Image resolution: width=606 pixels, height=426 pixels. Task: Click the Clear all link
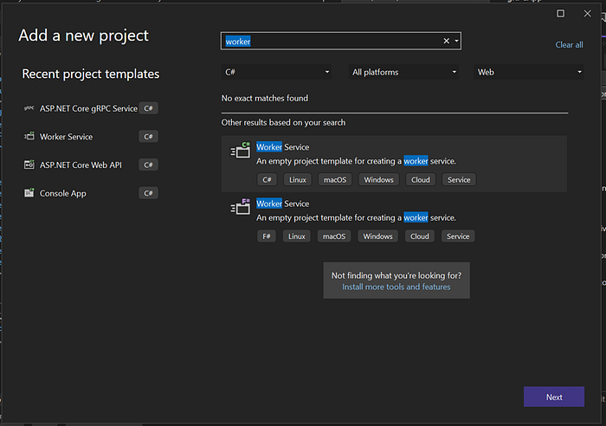[569, 45]
